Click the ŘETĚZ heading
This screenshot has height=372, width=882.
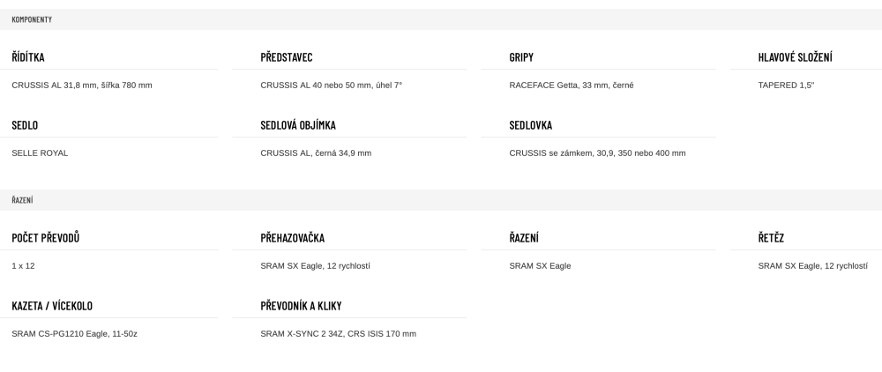coord(771,238)
